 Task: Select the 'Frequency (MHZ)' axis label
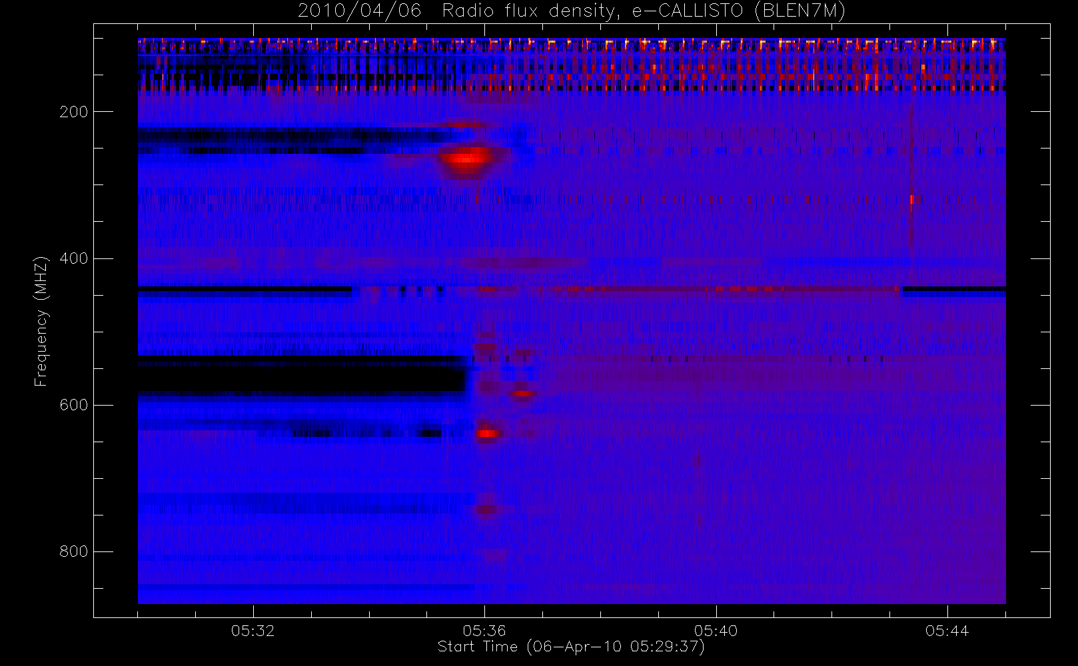point(41,321)
